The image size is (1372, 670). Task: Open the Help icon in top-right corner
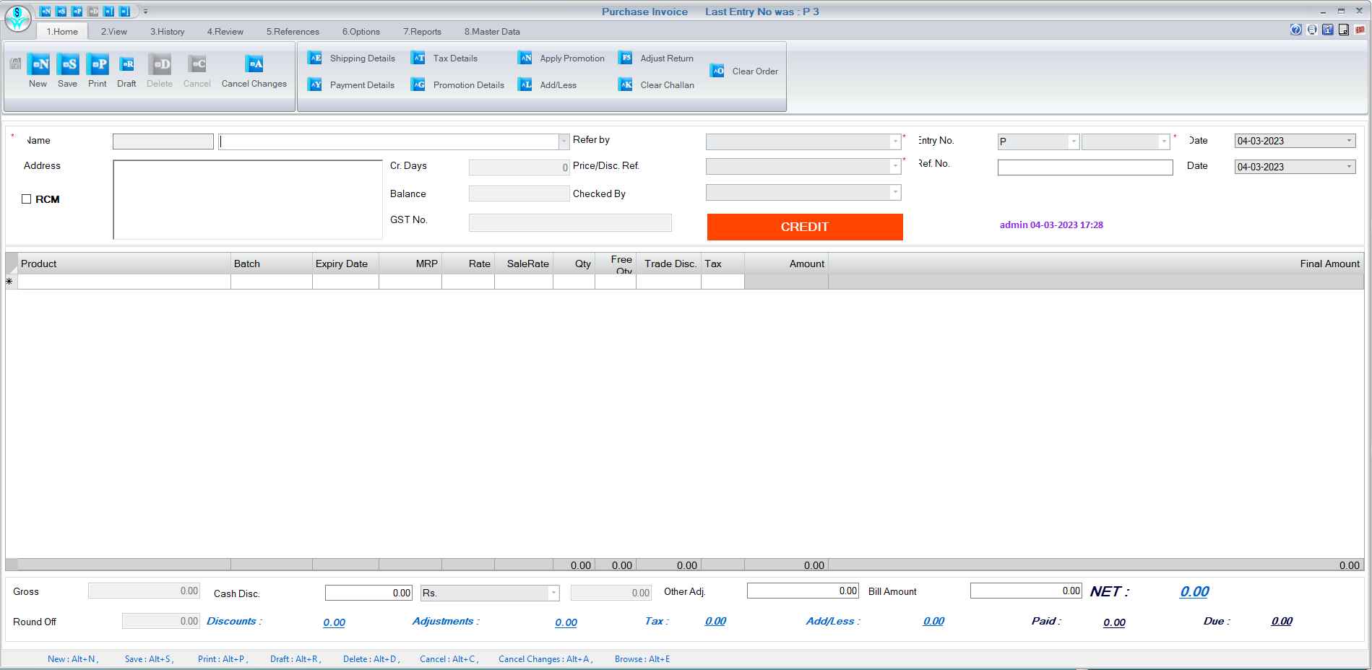(1295, 30)
